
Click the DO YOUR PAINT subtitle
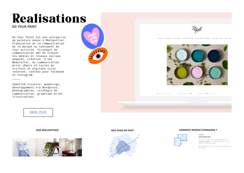[24, 27]
